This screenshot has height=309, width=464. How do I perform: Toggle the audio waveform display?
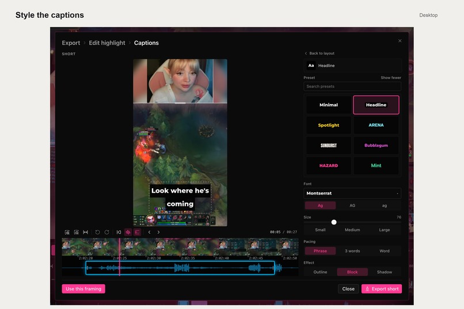pos(128,232)
